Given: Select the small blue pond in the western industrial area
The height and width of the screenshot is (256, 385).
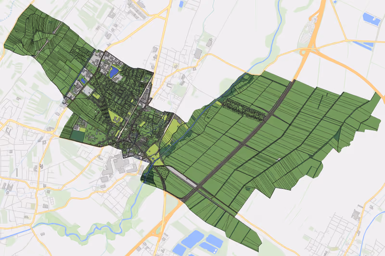Looking at the screenshot, I should pyautogui.click(x=83, y=80).
